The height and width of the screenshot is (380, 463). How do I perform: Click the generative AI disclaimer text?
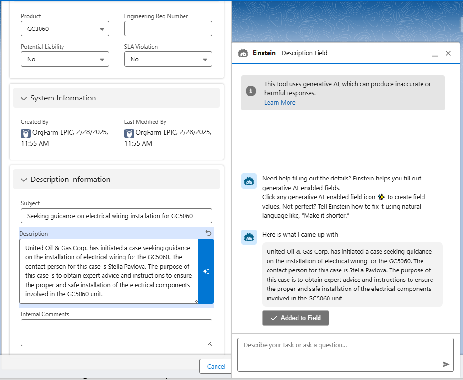347,89
